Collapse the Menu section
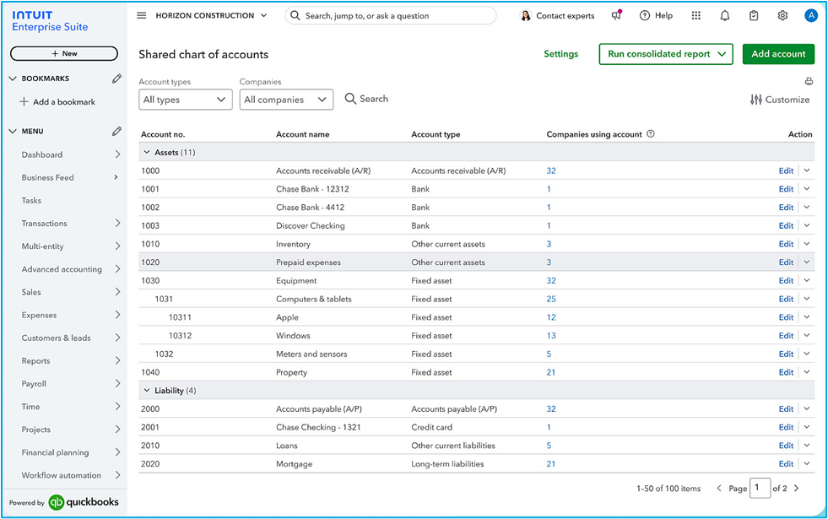 coord(14,131)
